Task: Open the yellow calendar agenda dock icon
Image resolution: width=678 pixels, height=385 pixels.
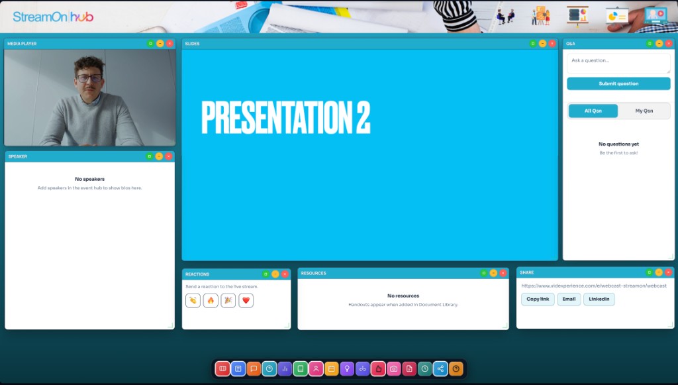Action: point(332,368)
